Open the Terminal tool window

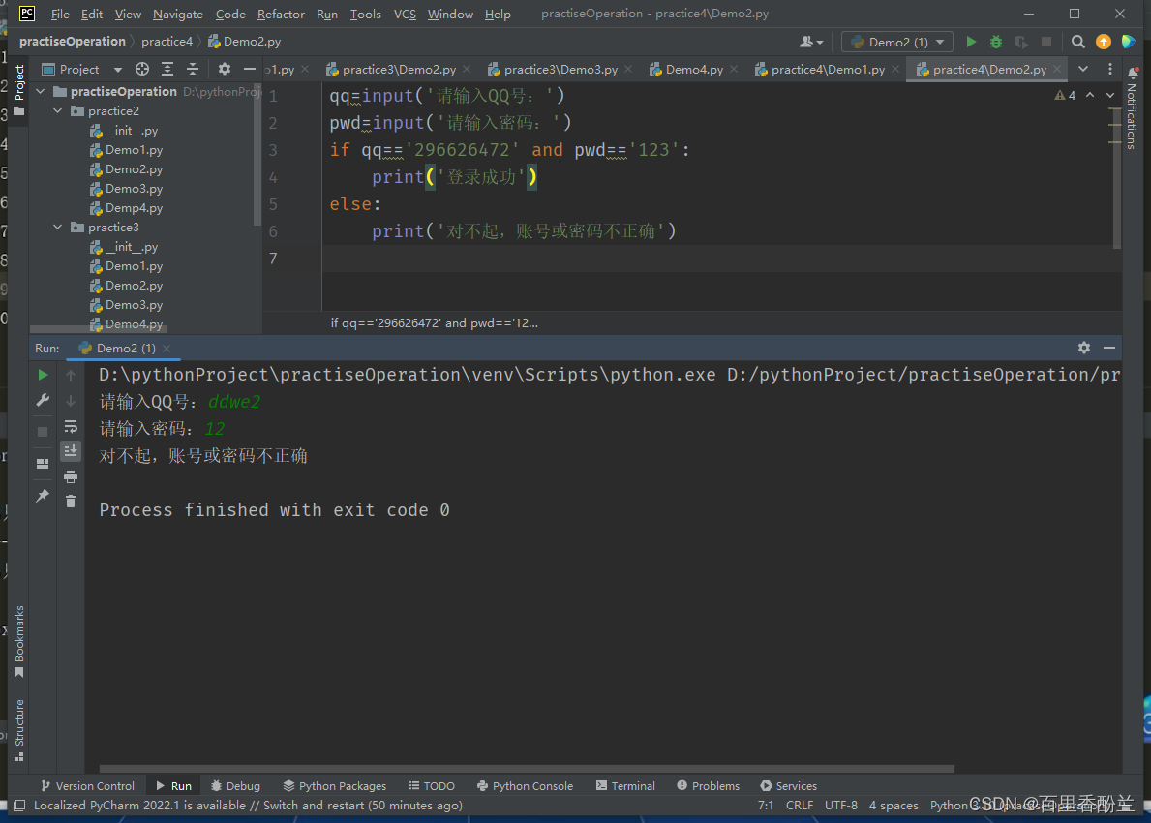(625, 785)
